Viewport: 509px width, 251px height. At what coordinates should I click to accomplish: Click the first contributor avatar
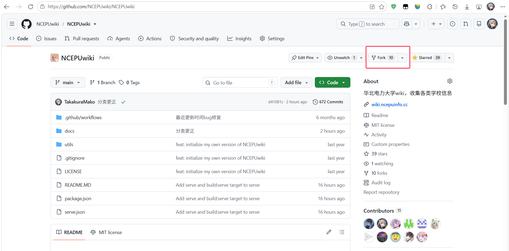pyautogui.click(x=369, y=224)
